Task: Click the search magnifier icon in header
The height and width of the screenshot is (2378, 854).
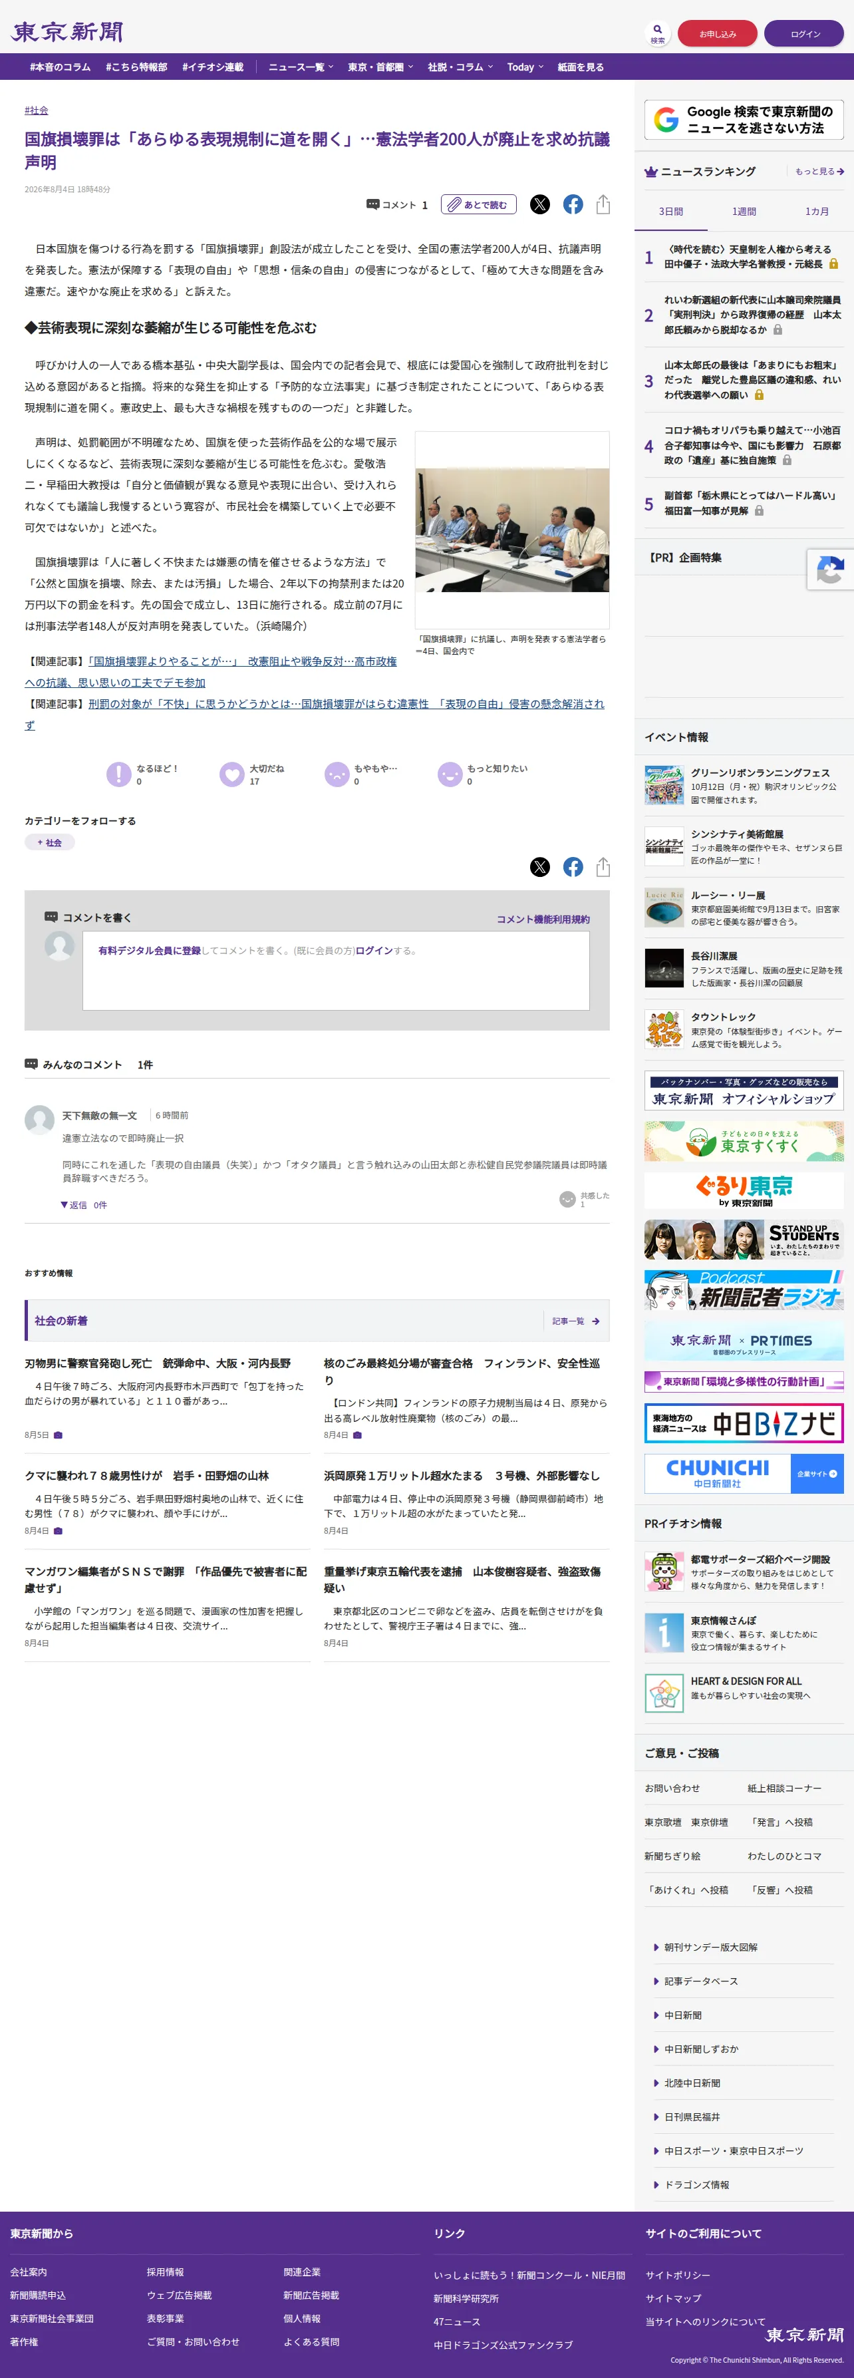Action: pyautogui.click(x=657, y=33)
